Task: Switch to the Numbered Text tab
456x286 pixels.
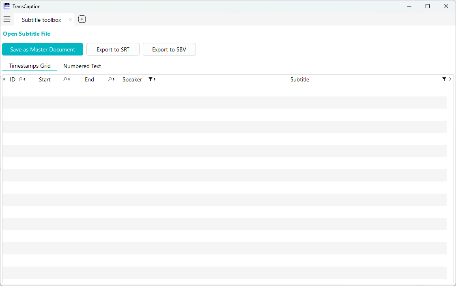Action: (82, 66)
